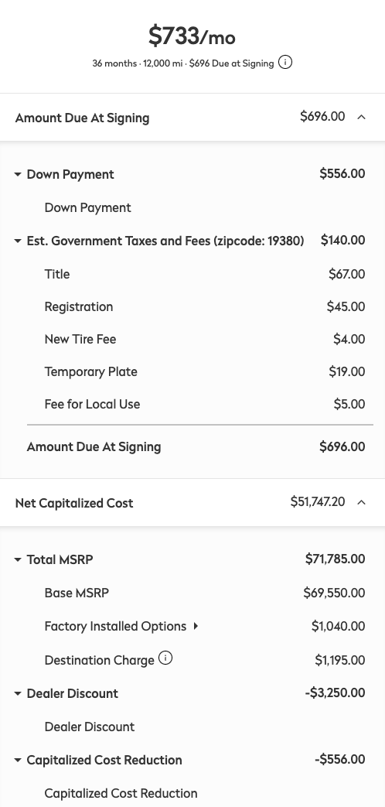Click the Destination Charge info icon
This screenshot has height=807, width=385.
[x=165, y=658]
